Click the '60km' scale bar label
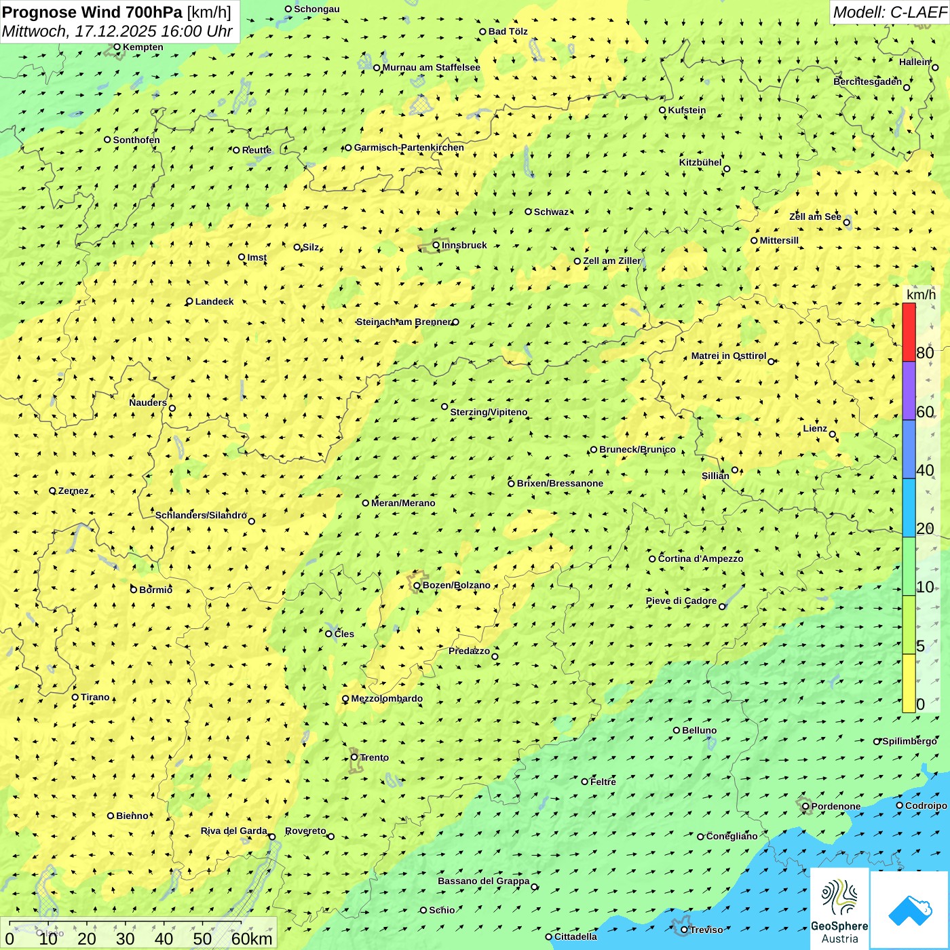Screen dimensions: 950x950 click(x=252, y=938)
